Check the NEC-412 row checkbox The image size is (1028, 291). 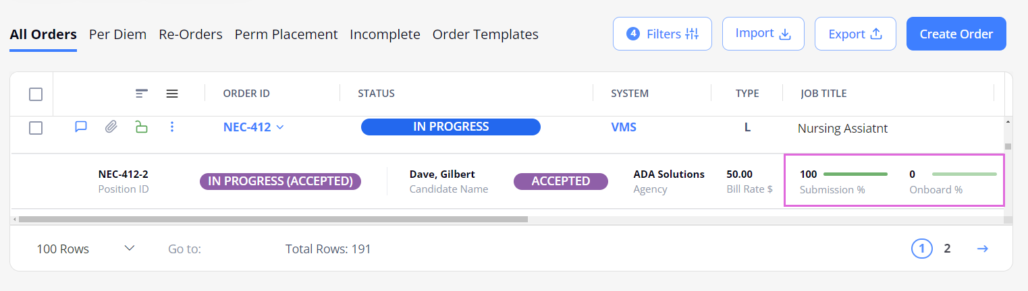(x=36, y=127)
